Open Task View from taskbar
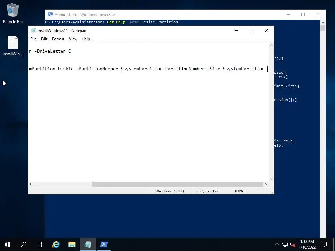This screenshot has width=335, height=251. 39,244
